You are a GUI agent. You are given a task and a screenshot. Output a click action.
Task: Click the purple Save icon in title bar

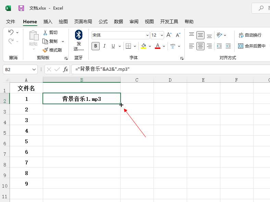point(21,8)
